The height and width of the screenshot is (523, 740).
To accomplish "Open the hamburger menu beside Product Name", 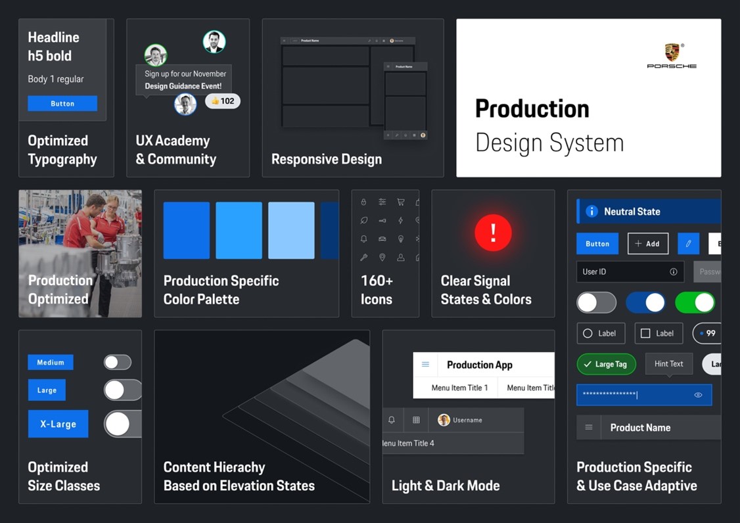I will pyautogui.click(x=588, y=427).
